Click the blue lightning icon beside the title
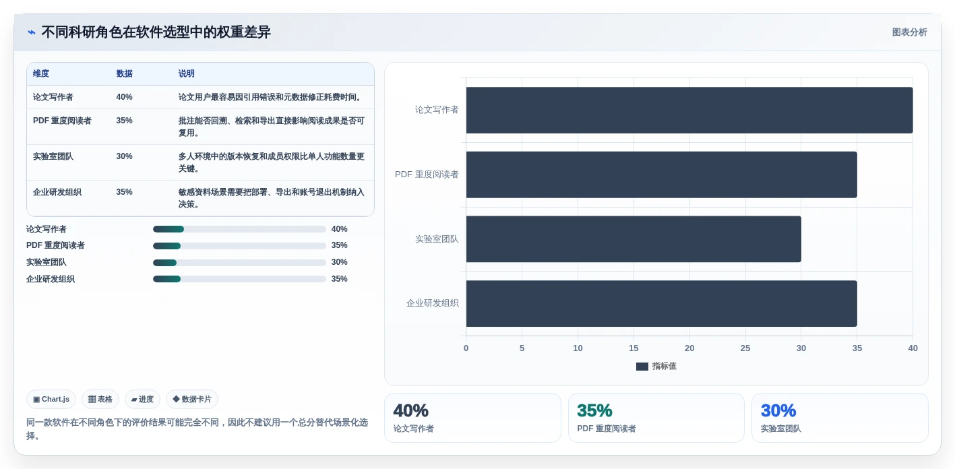Screen dimensions: 955x469 click(x=31, y=32)
